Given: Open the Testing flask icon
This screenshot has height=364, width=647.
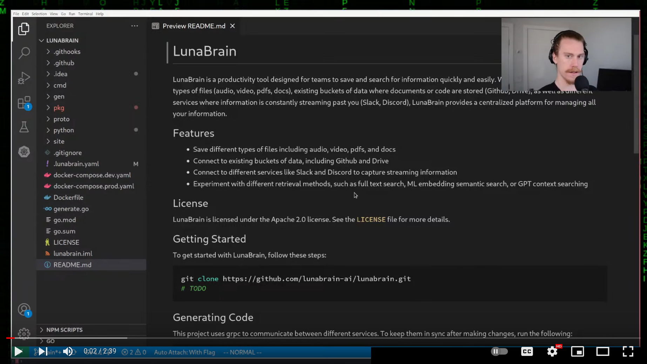Looking at the screenshot, I should (x=24, y=127).
